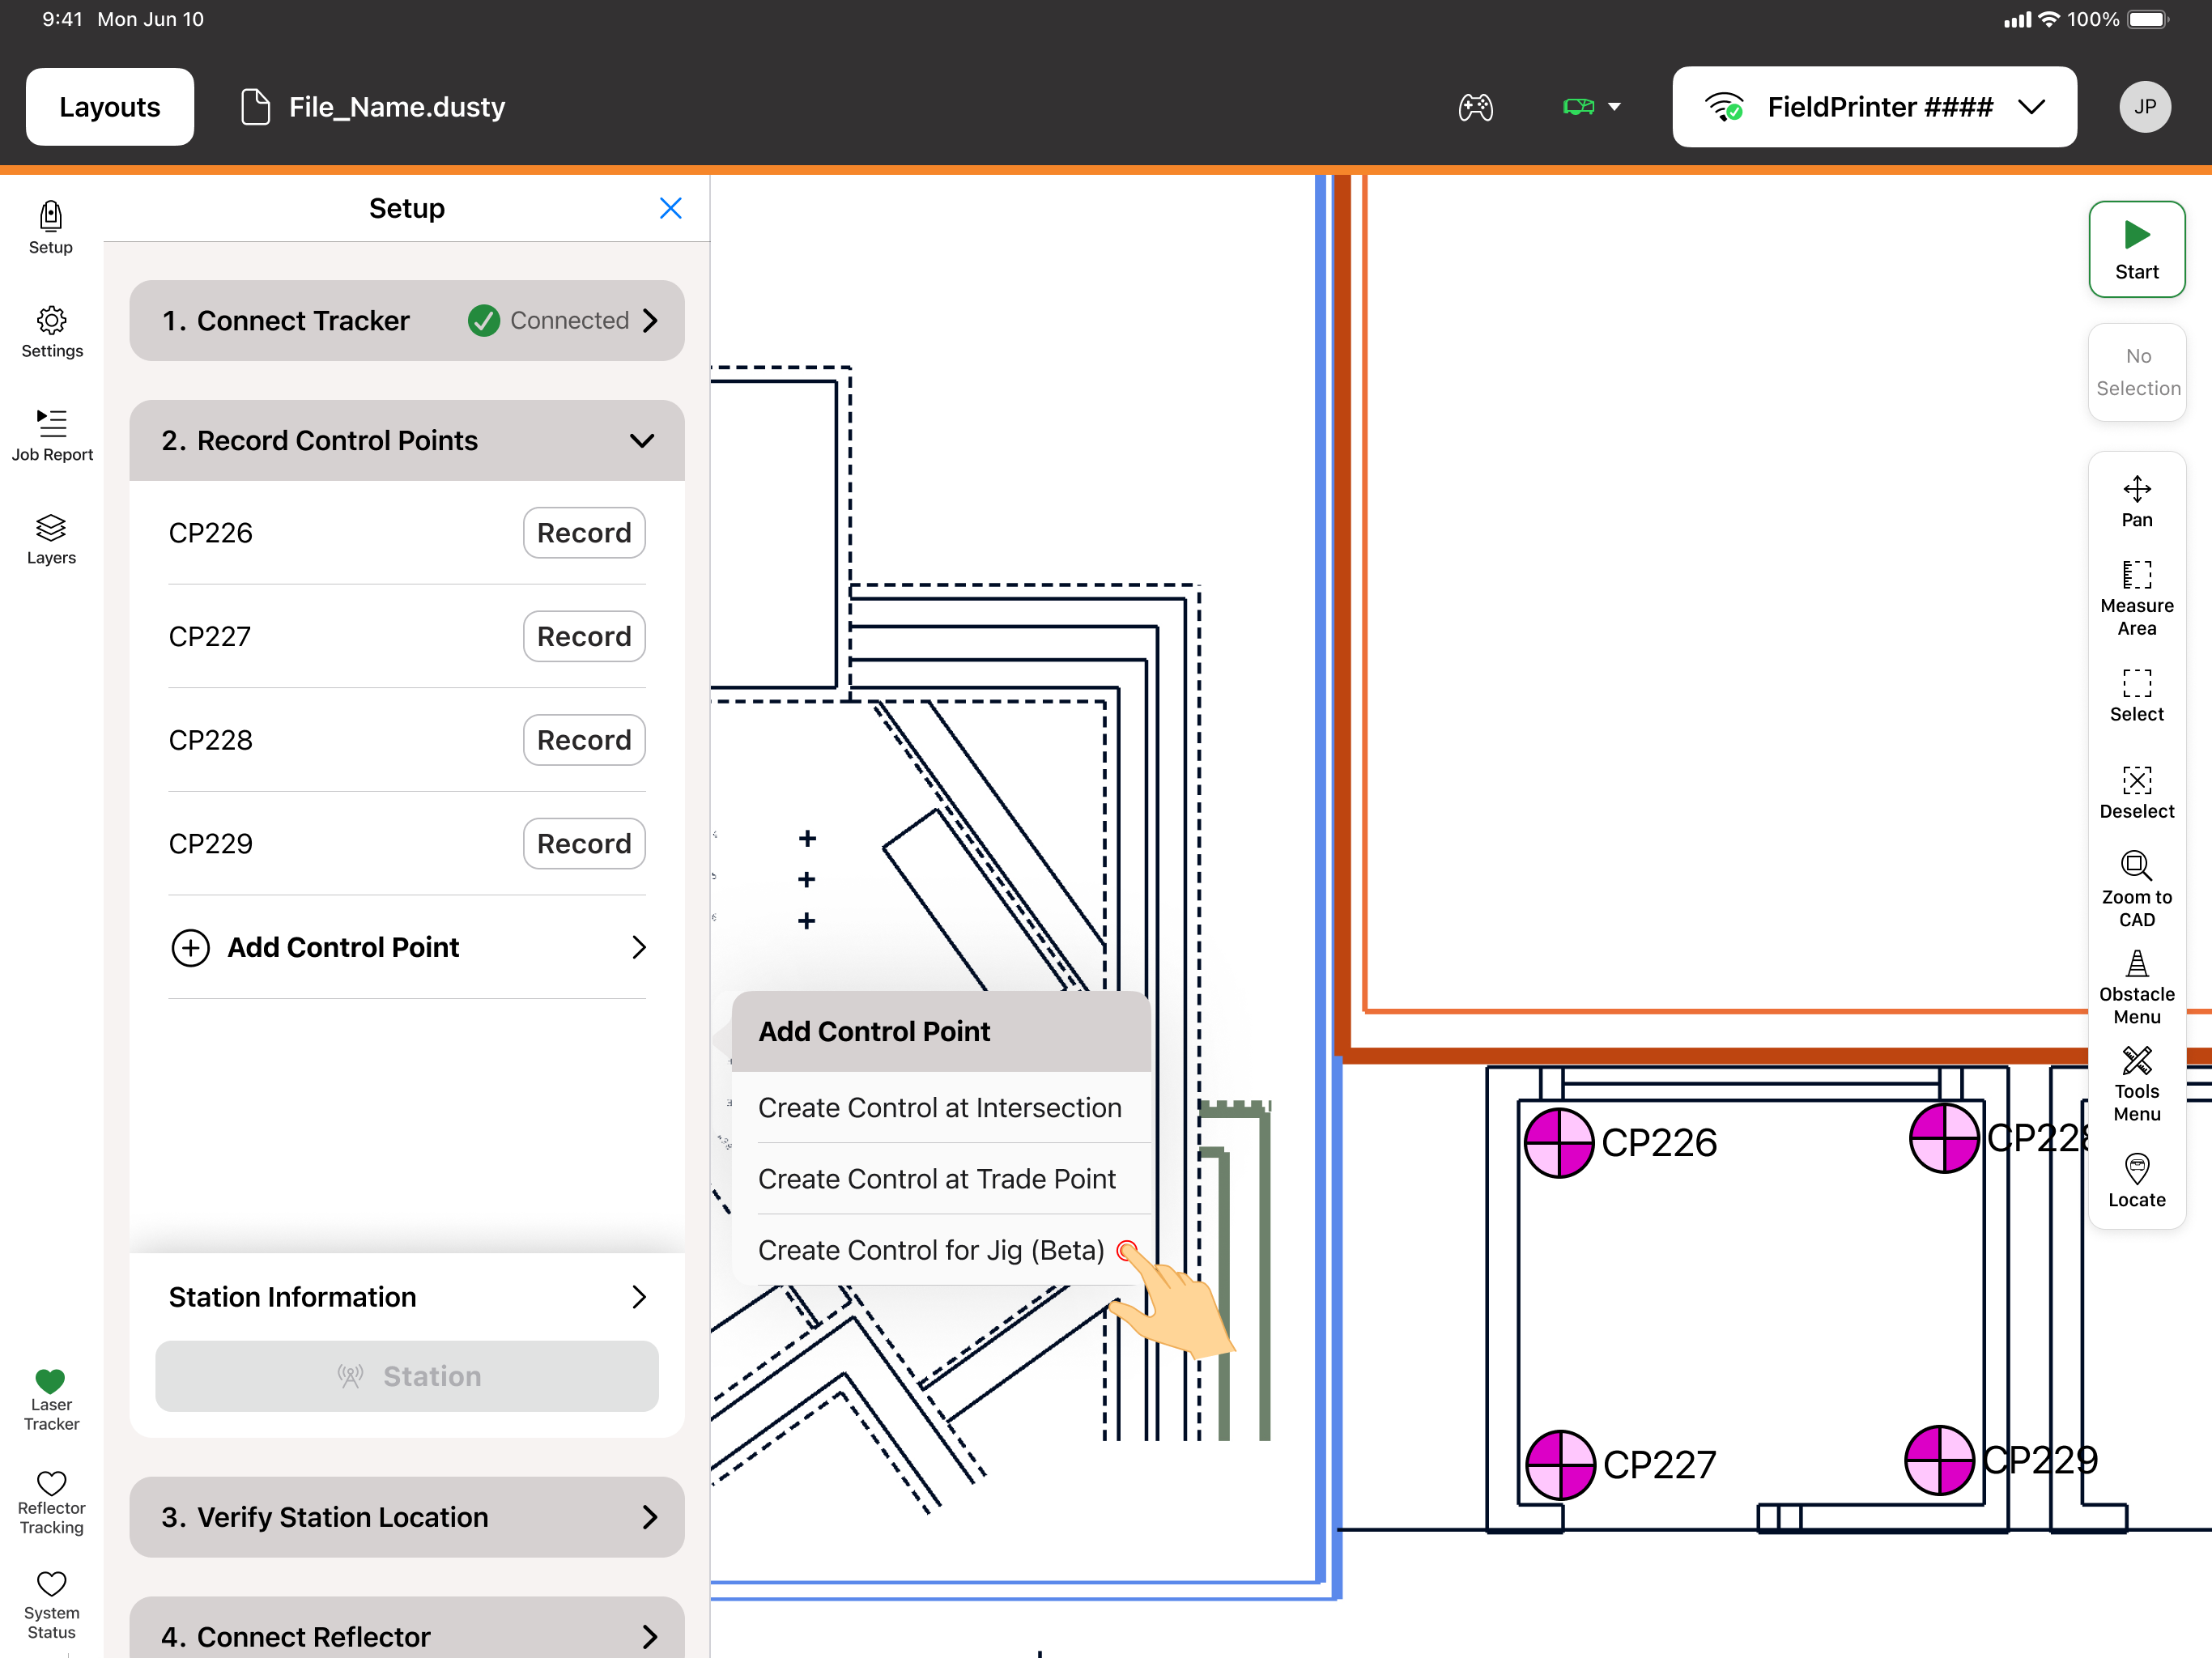Viewport: 2212px width, 1658px height.
Task: Open Add Control Point row
Action: click(x=407, y=946)
